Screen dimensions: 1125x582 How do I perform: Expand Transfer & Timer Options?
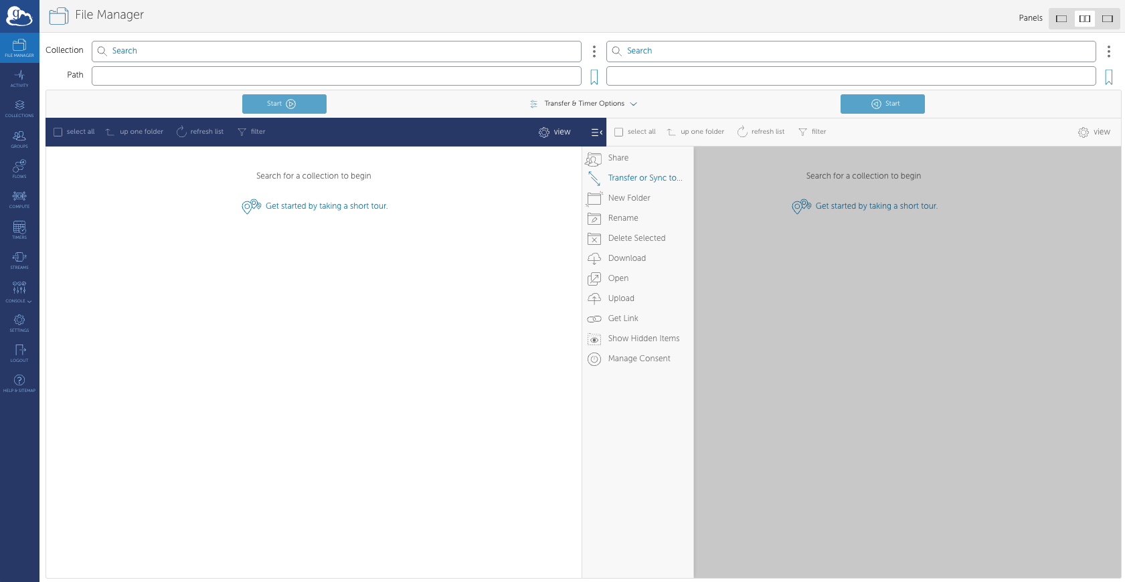(x=584, y=104)
